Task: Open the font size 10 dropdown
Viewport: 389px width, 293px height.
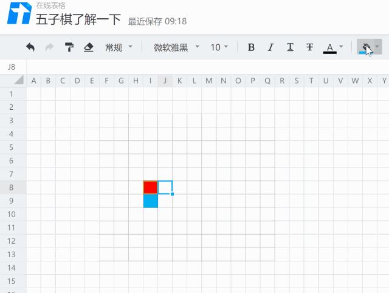Action: (219, 47)
